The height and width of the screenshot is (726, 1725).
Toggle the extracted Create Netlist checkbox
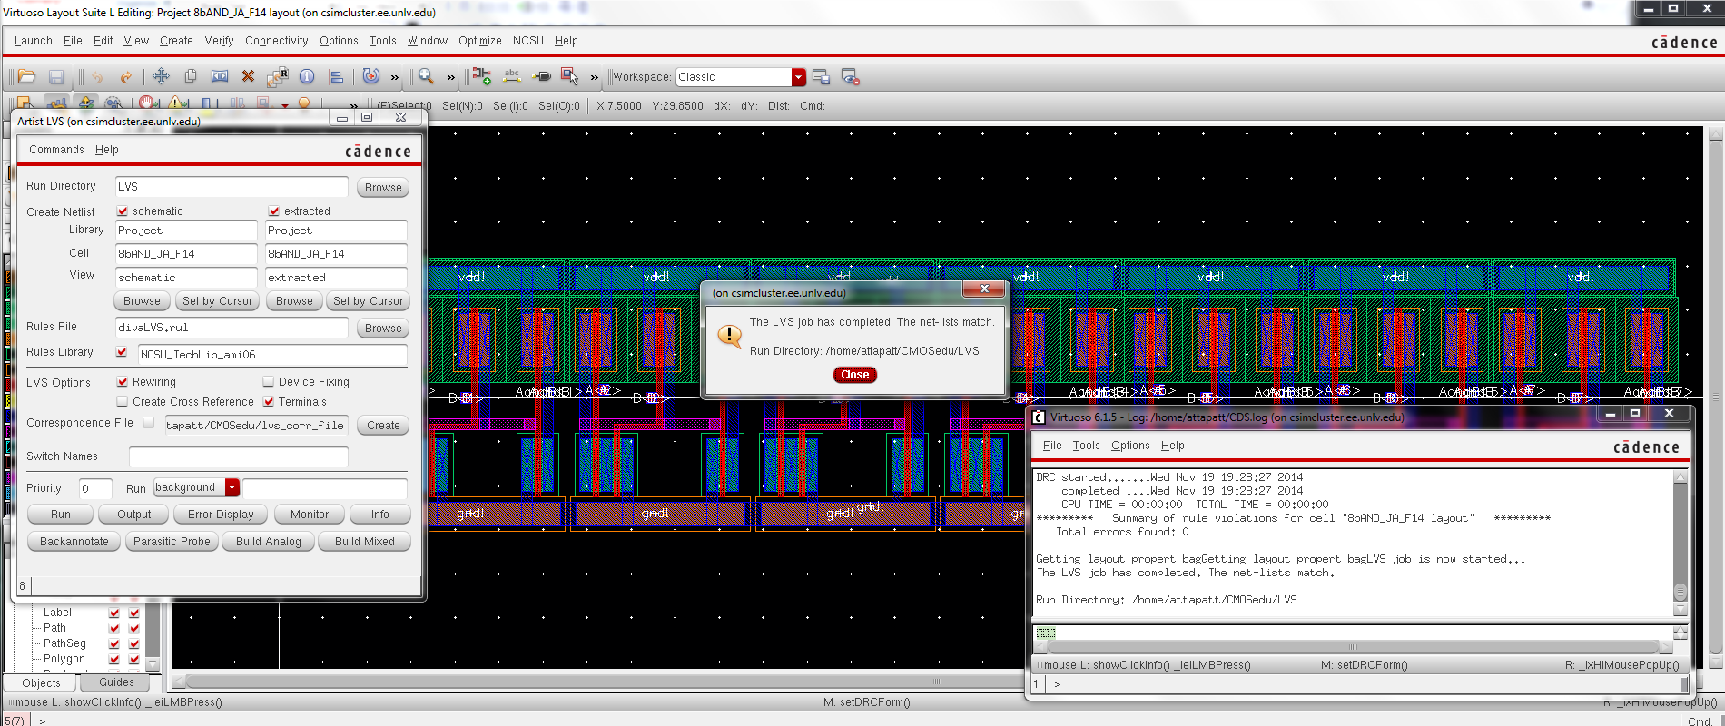274,211
